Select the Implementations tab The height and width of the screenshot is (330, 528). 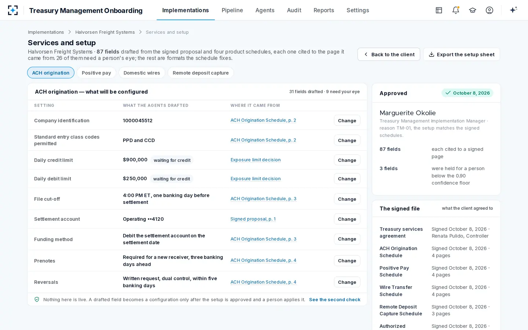(186, 10)
